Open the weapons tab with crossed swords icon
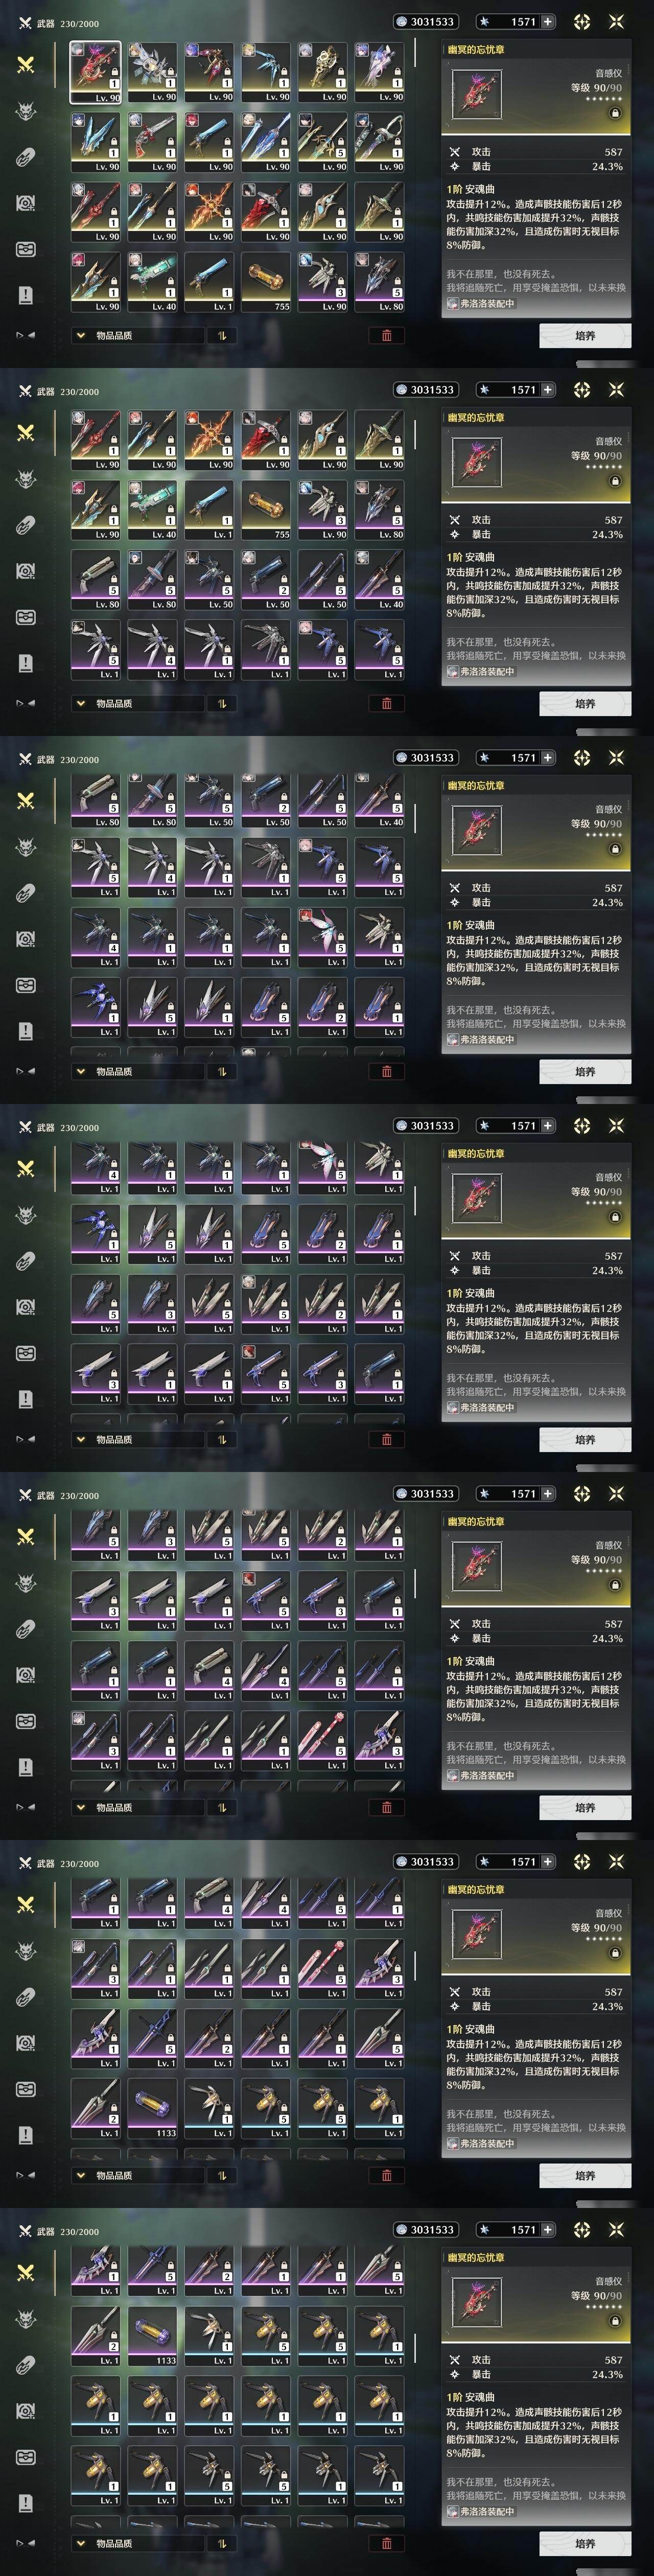This screenshot has height=2576, width=654. click(x=26, y=64)
